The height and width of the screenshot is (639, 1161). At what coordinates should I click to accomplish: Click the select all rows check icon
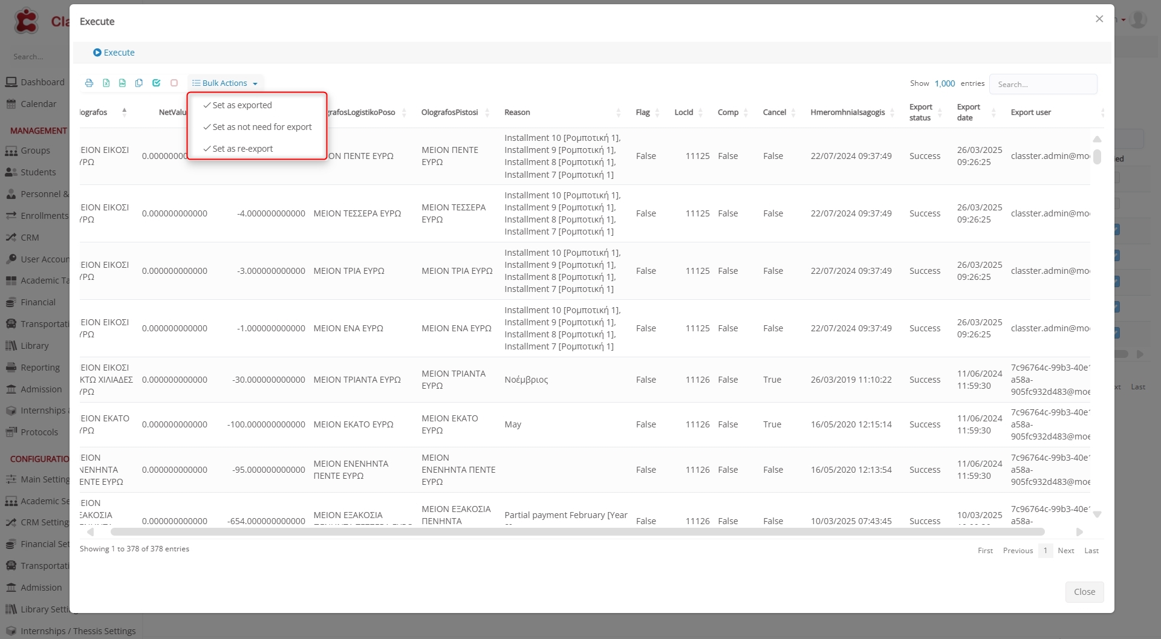[x=156, y=83]
